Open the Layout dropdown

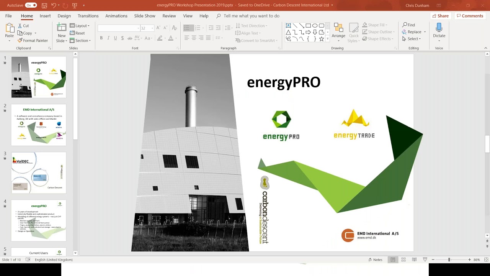(x=80, y=26)
